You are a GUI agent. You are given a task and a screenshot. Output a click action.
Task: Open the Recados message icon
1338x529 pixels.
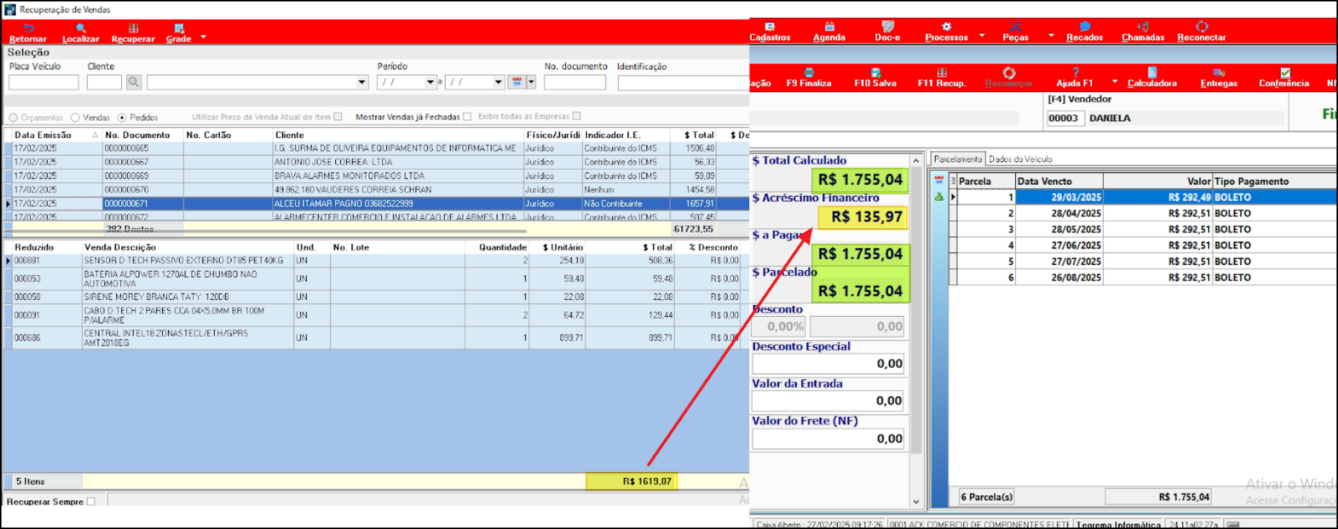tap(1085, 26)
